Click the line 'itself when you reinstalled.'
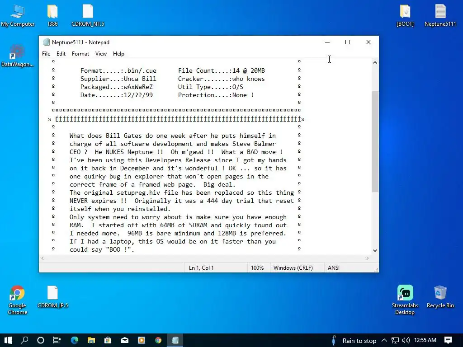 (x=120, y=209)
